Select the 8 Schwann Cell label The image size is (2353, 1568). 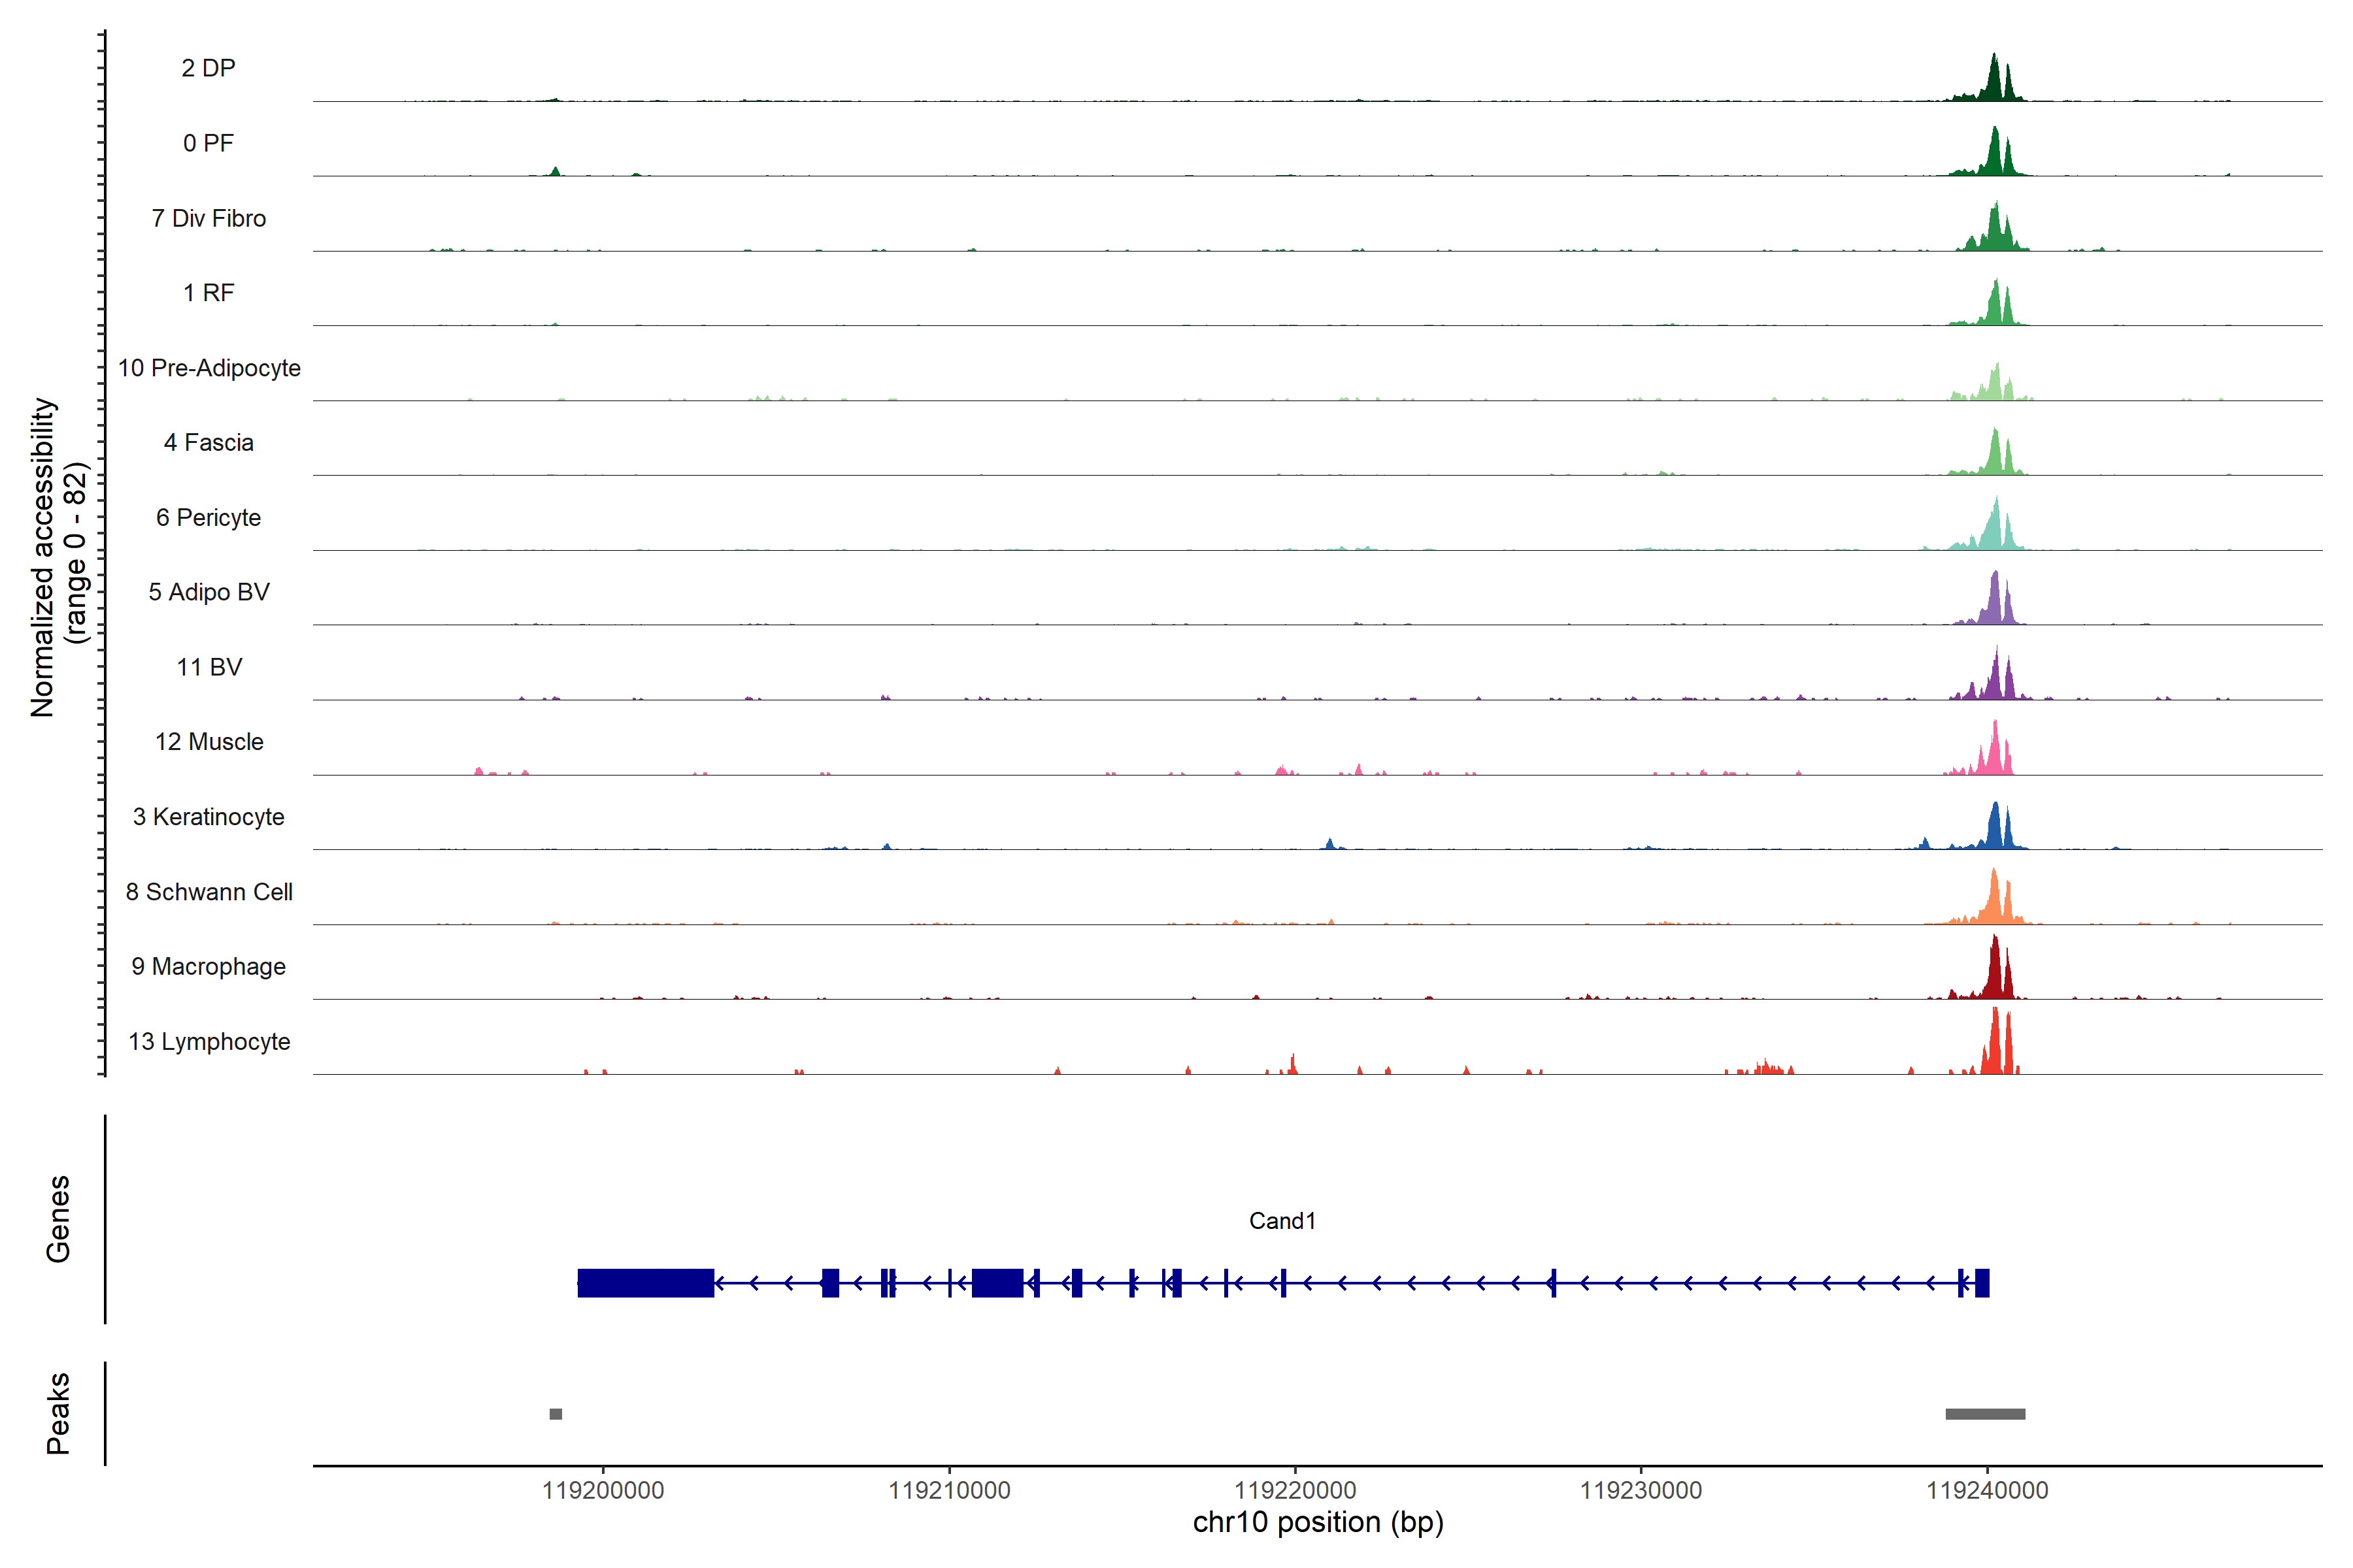209,892
